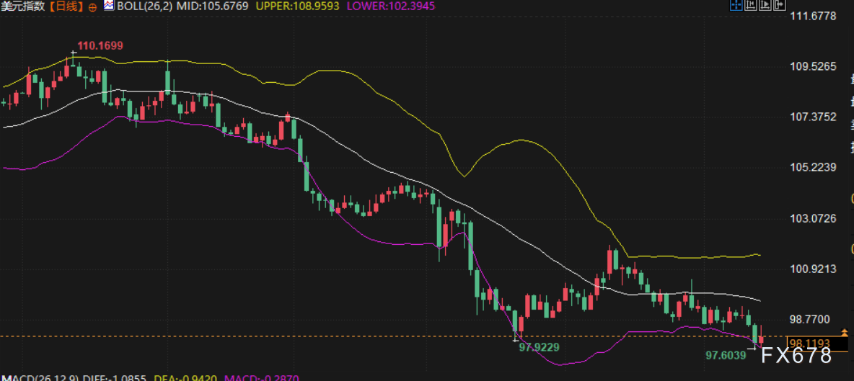The height and width of the screenshot is (381, 854).
Task: Select the 97.9229 low price marker
Action: coord(539,346)
